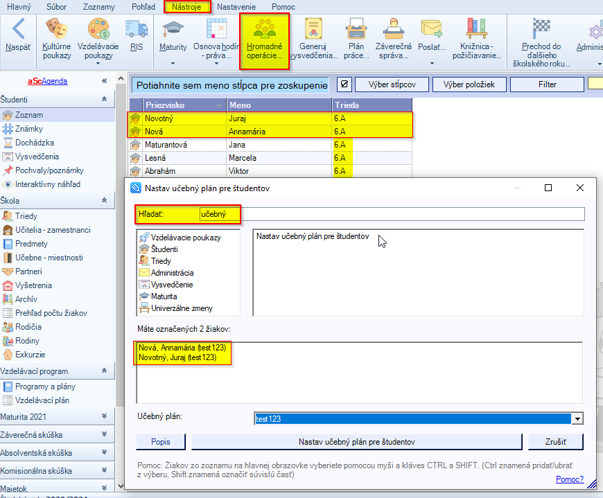This screenshot has height=498, width=603.
Task: Open Rodičia in the sidebar
Action: pyautogui.click(x=28, y=327)
